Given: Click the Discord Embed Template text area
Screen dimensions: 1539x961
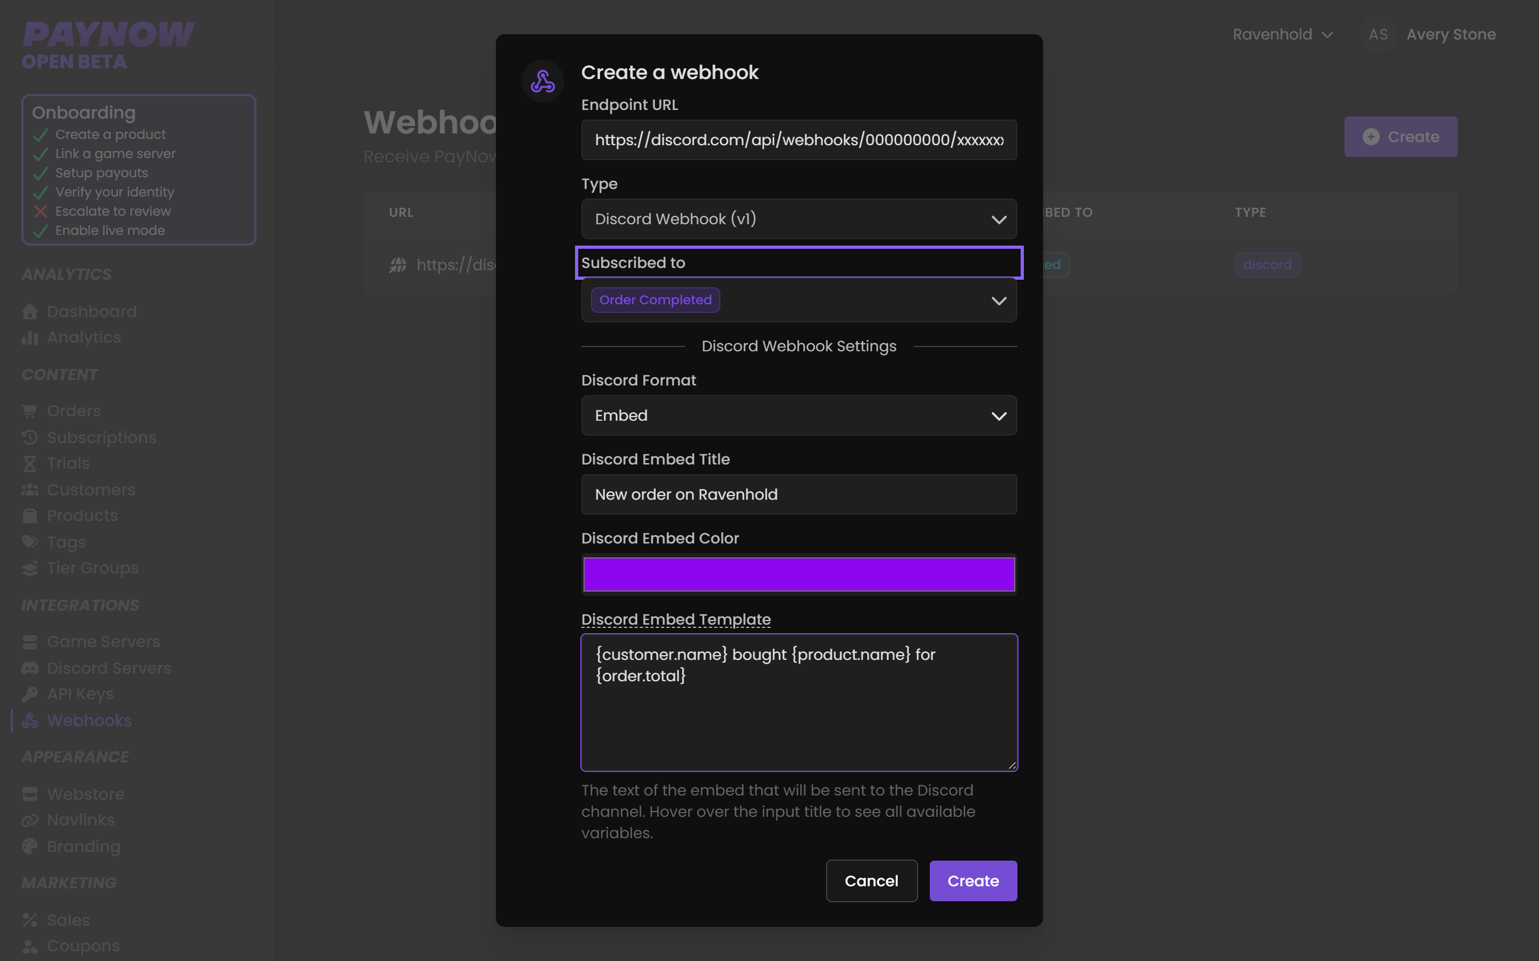Looking at the screenshot, I should [x=799, y=702].
